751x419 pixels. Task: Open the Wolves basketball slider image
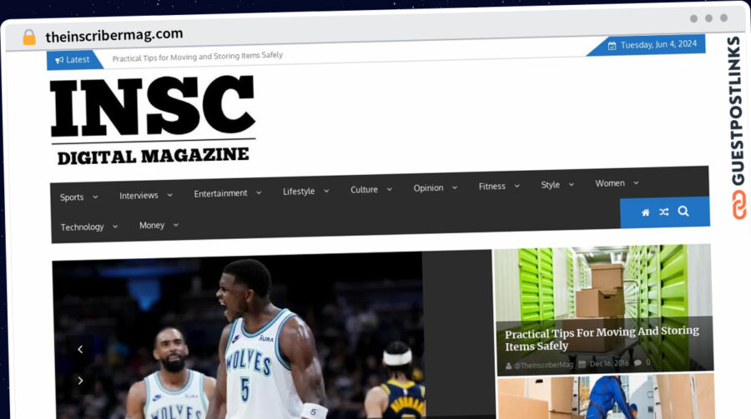tap(237, 337)
